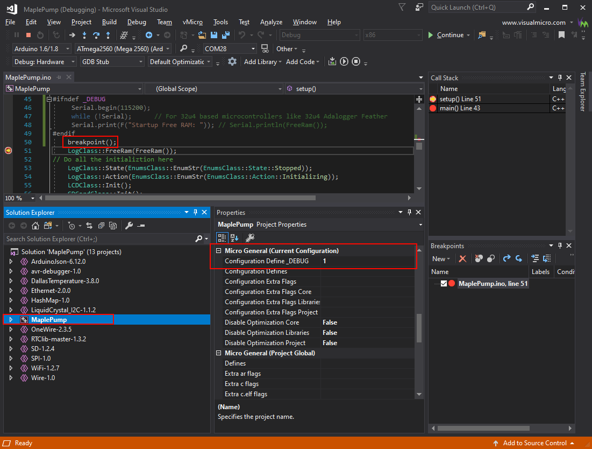
Task: Pin the Properties panel
Action: (x=409, y=213)
